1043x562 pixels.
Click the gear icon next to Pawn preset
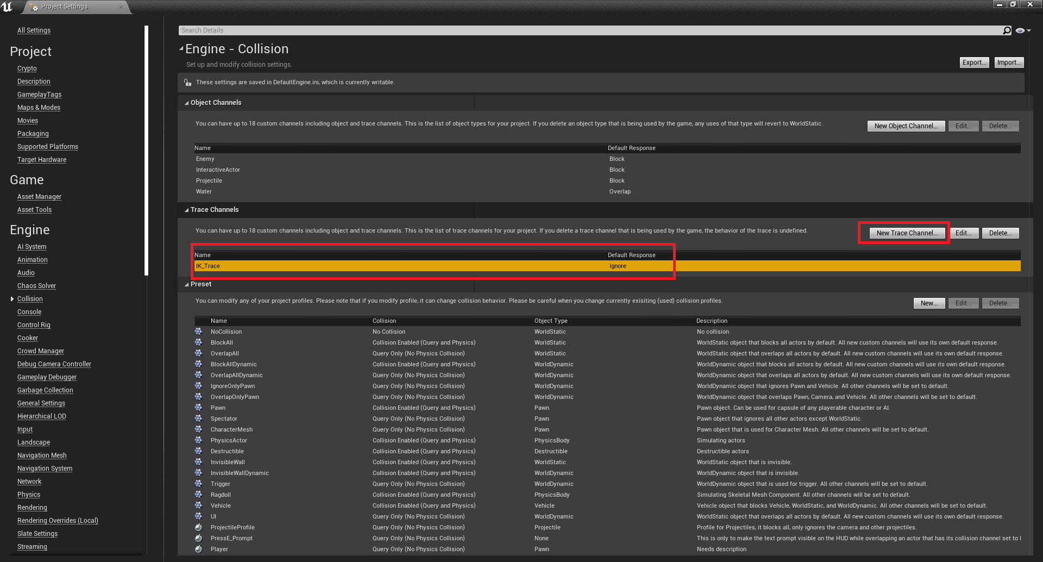[199, 408]
